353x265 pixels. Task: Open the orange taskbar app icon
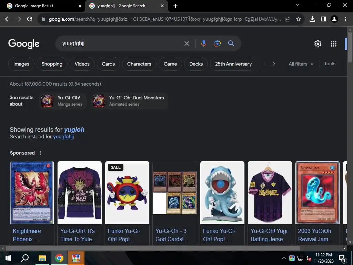pos(76,258)
